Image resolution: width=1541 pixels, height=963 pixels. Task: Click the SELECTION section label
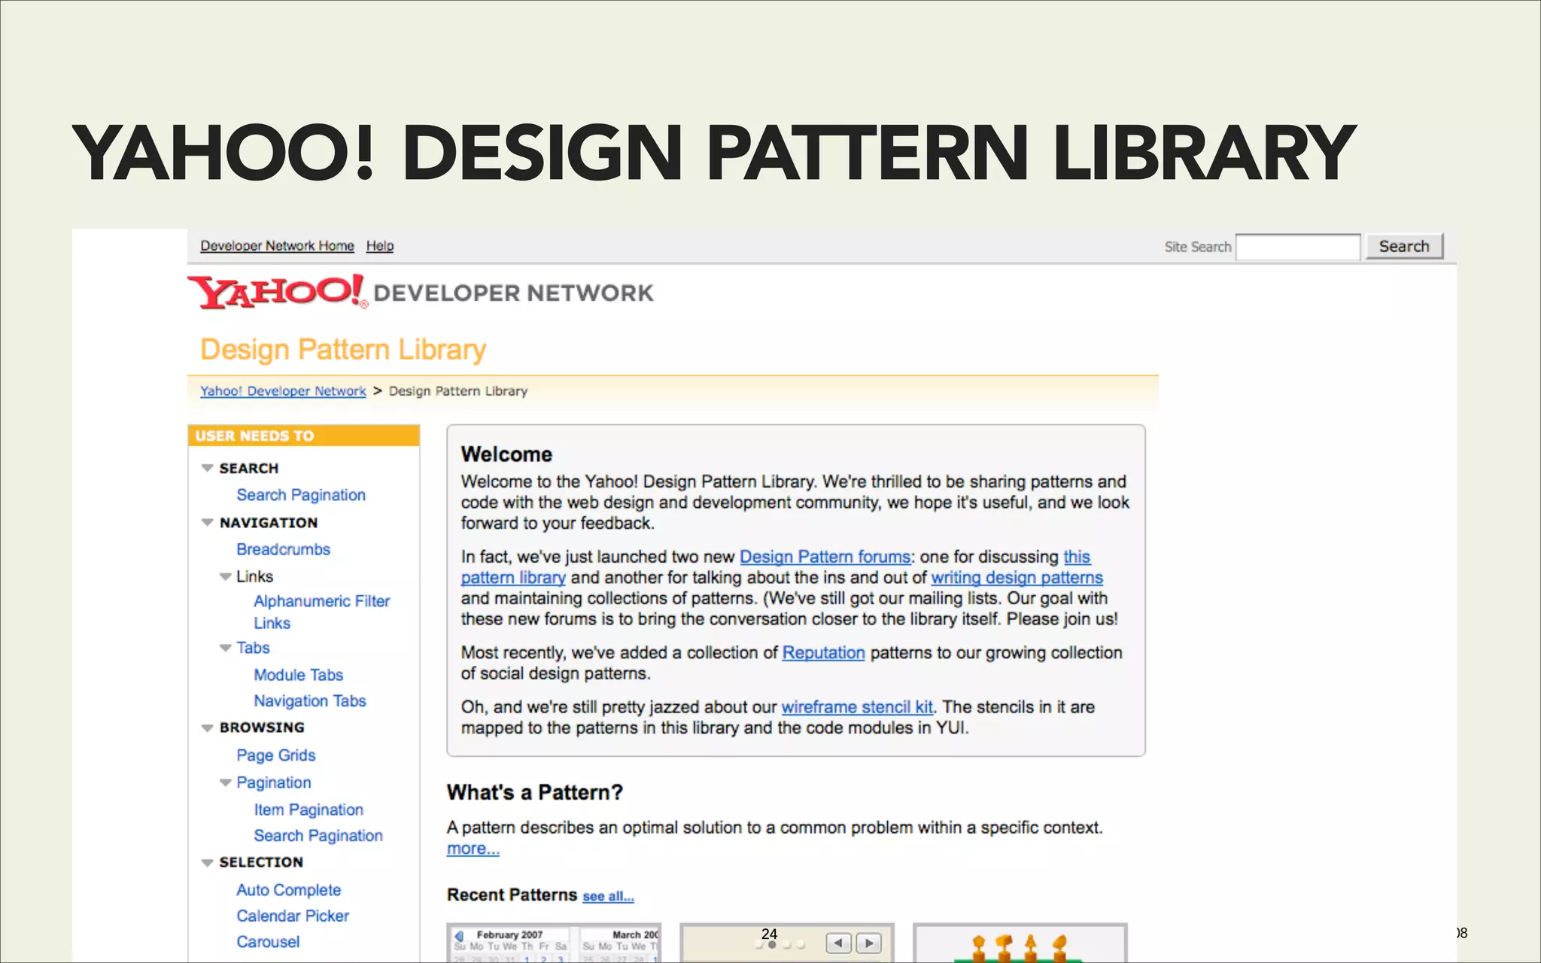click(x=261, y=862)
